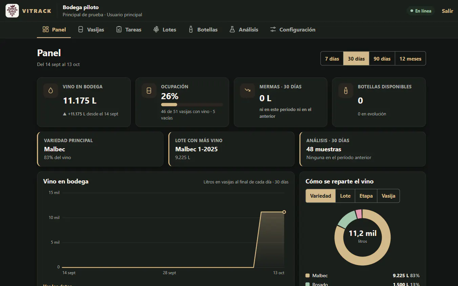Click the Ocupación 26% progress bar
458x286 pixels.
tap(192, 105)
